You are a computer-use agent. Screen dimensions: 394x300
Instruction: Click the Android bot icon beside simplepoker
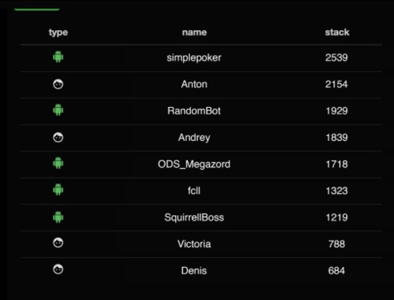(x=58, y=57)
